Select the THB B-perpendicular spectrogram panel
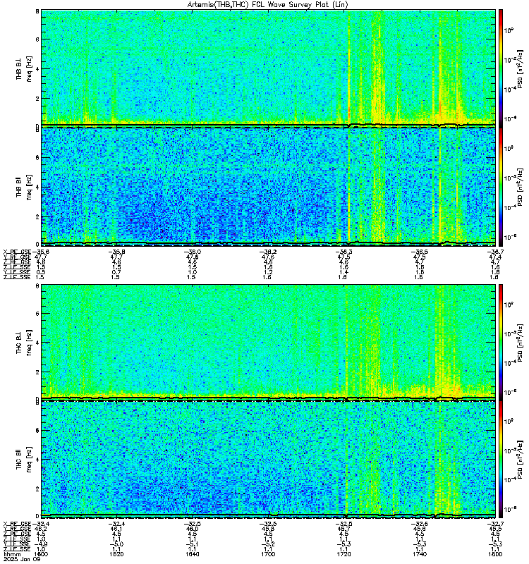The height and width of the screenshot is (564, 529). point(269,68)
